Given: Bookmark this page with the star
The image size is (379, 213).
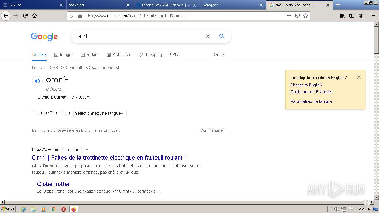Looking at the screenshot, I should (x=306, y=16).
